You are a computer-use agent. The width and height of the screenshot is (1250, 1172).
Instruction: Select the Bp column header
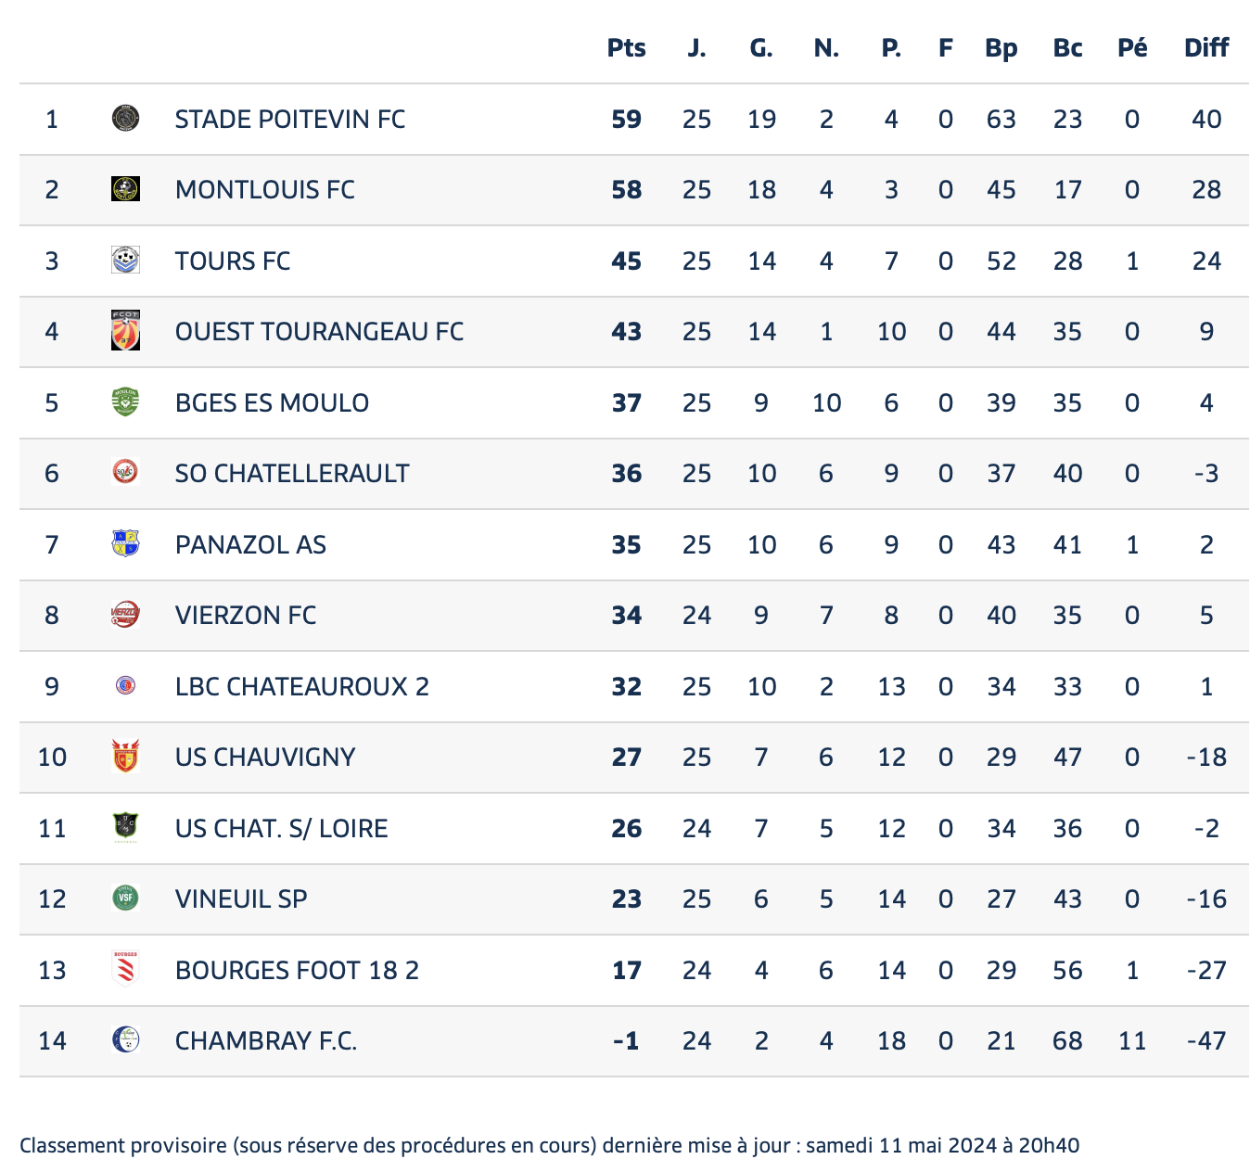pyautogui.click(x=1001, y=48)
